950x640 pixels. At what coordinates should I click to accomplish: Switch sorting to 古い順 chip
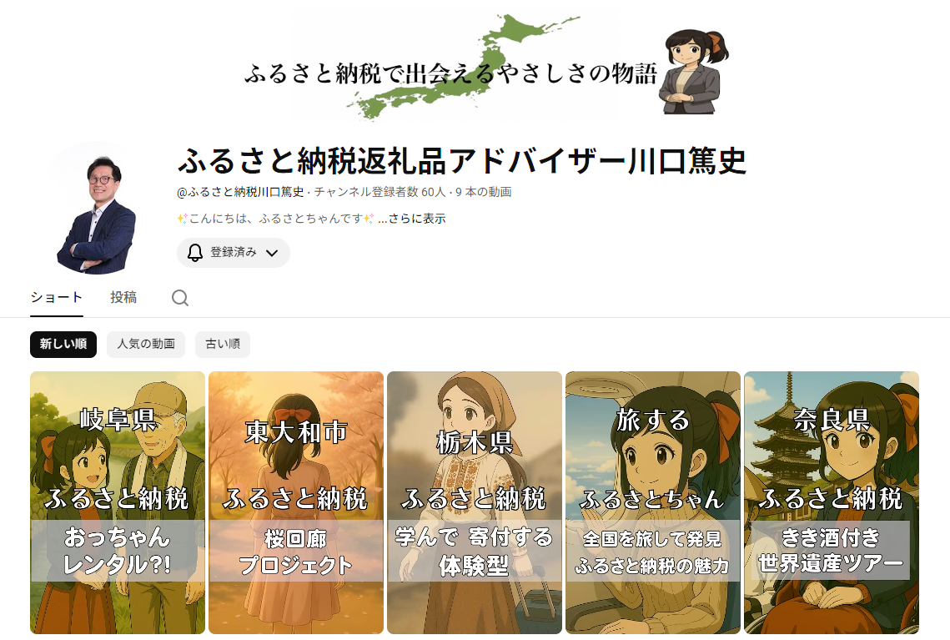(223, 345)
